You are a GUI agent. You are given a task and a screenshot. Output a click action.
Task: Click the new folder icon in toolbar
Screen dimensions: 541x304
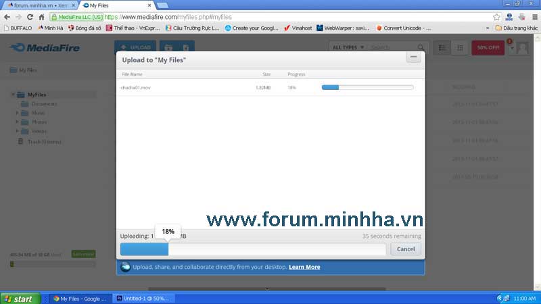(168, 47)
